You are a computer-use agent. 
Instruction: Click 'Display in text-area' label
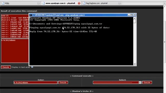pyautogui.click(x=21, y=67)
